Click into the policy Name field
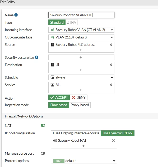 81,15
